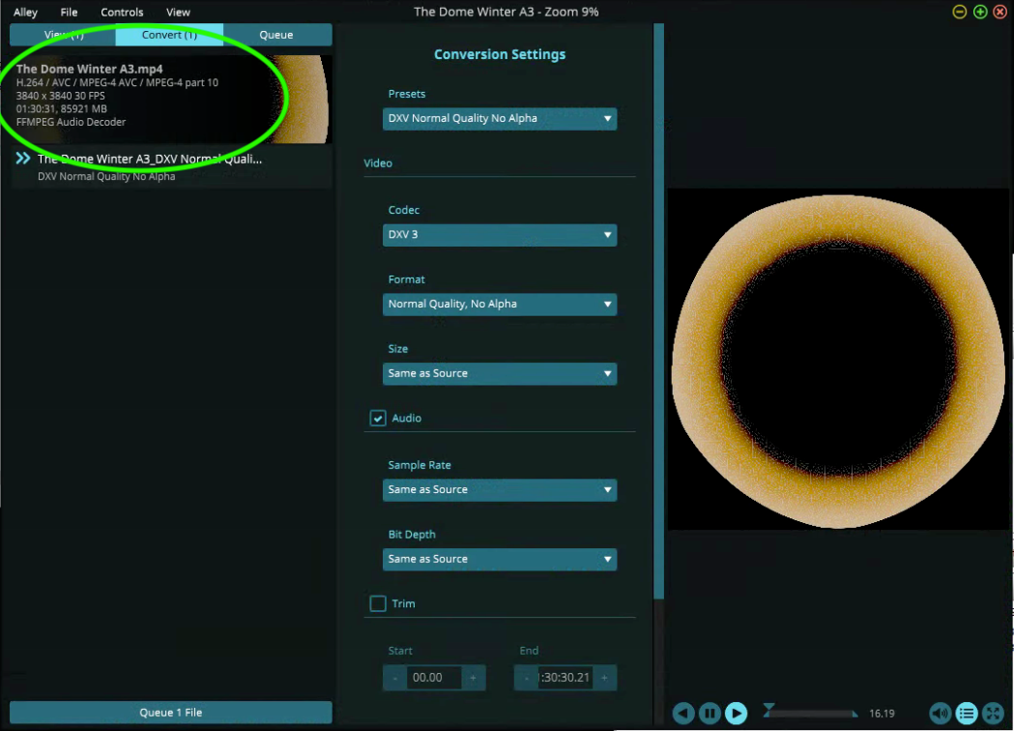Enable the Trim checkbox
The width and height of the screenshot is (1014, 731).
click(378, 603)
